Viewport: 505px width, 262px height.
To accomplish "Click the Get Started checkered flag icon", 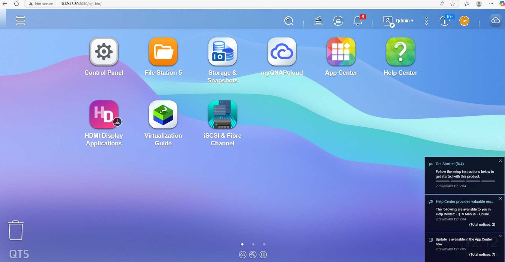I will coord(431,164).
